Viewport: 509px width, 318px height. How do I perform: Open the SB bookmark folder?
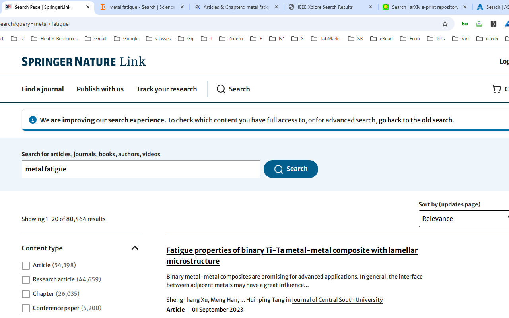[x=356, y=39]
